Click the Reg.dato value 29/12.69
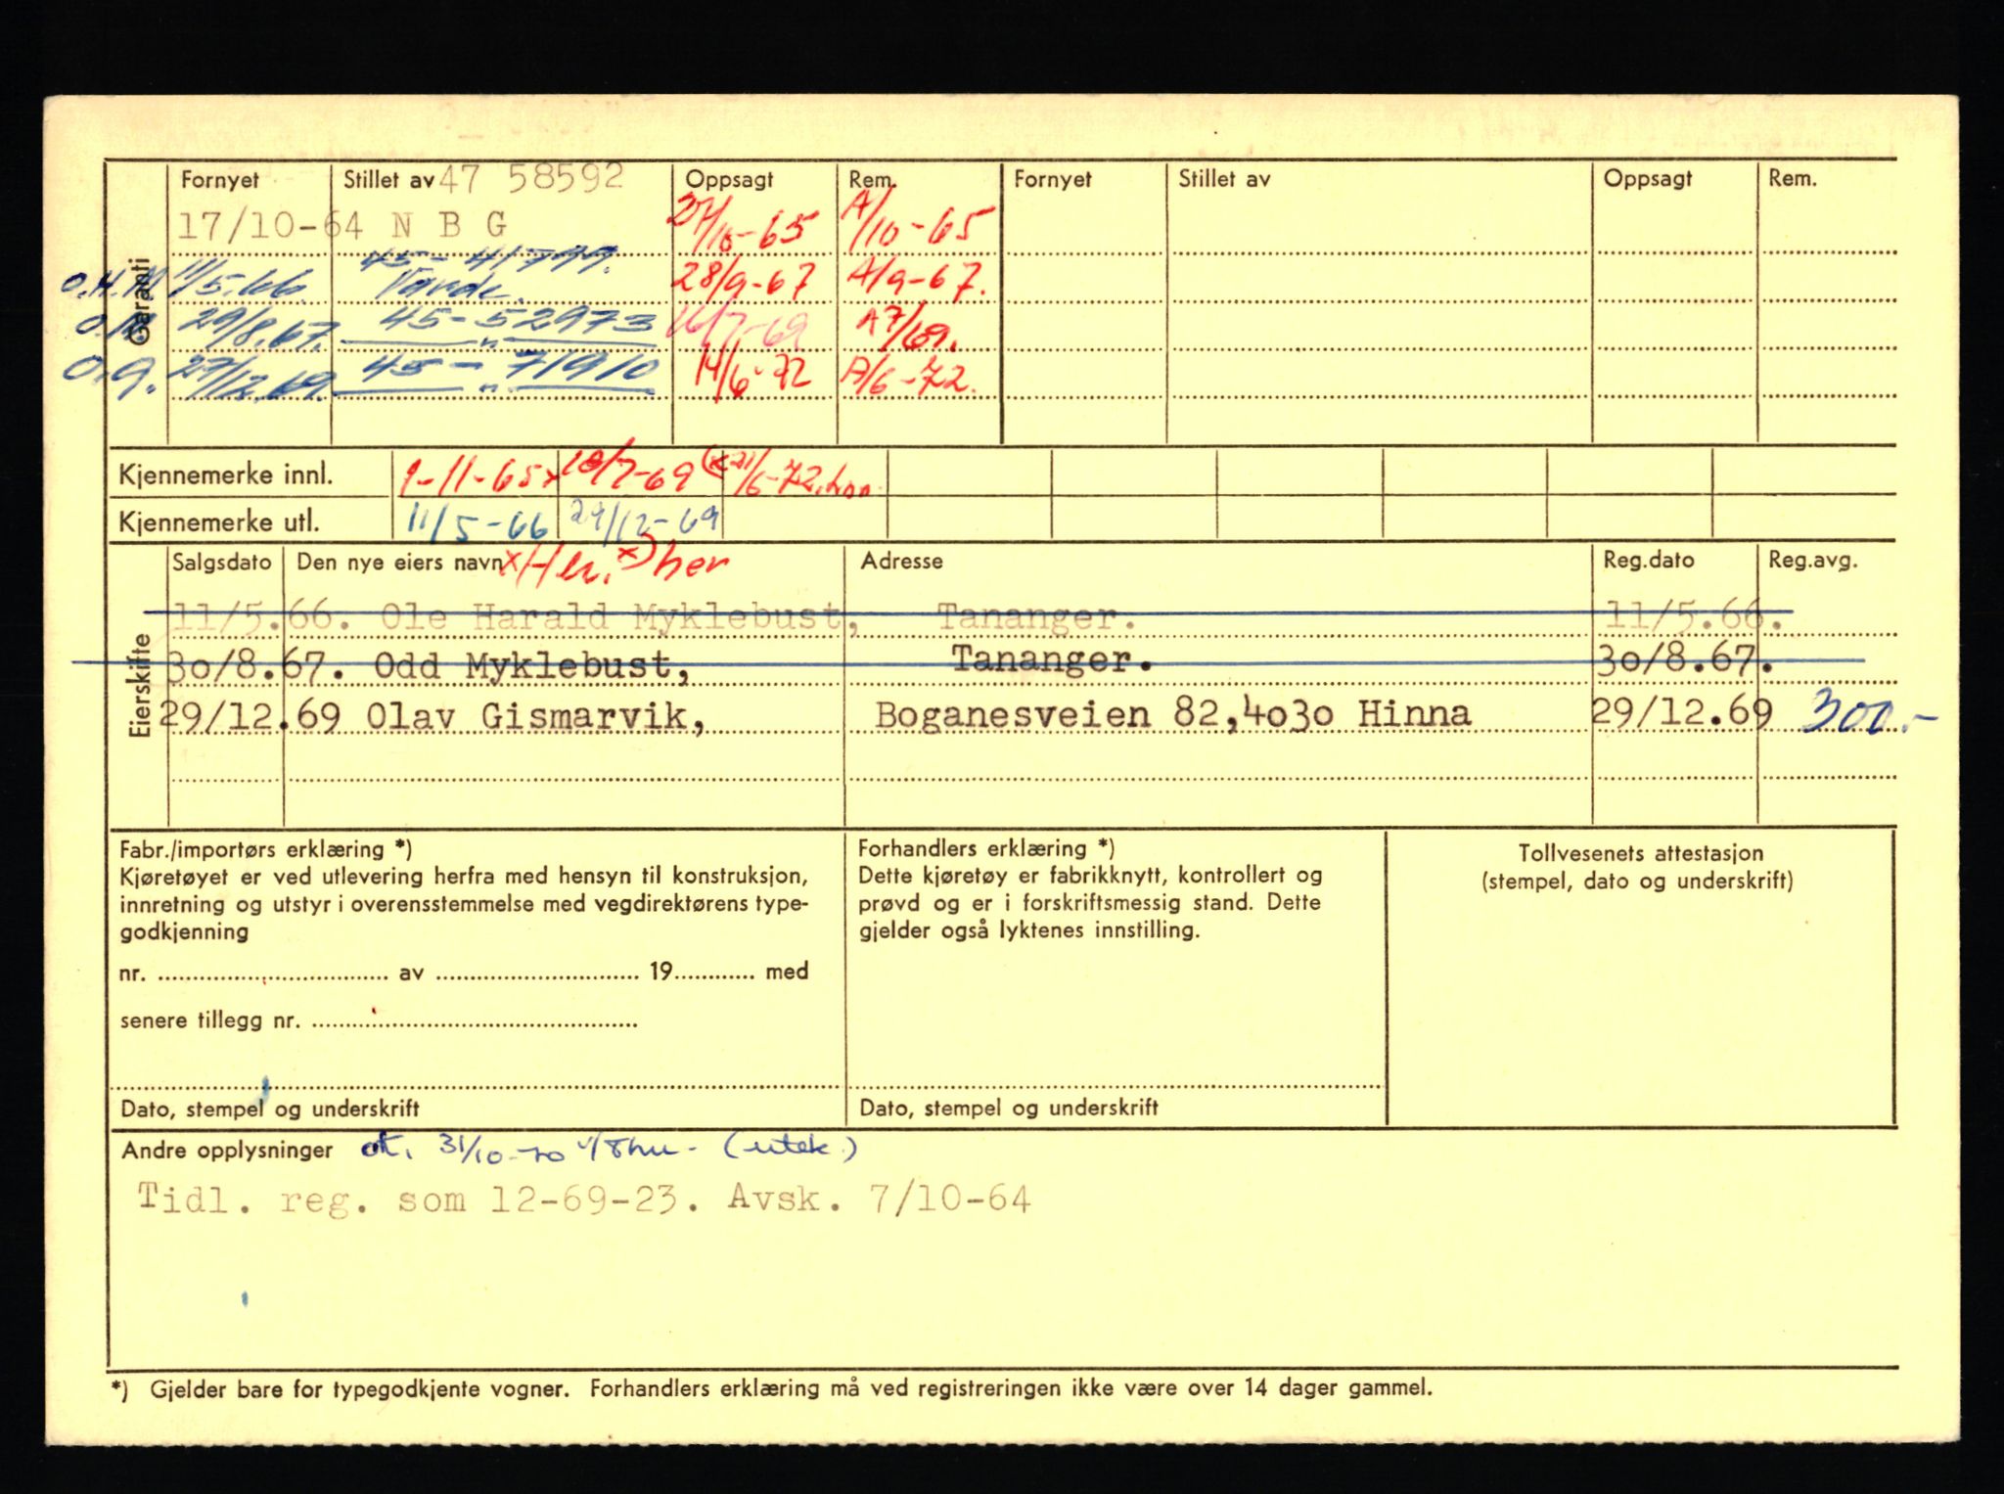This screenshot has height=1494, width=2004. coord(1682,712)
